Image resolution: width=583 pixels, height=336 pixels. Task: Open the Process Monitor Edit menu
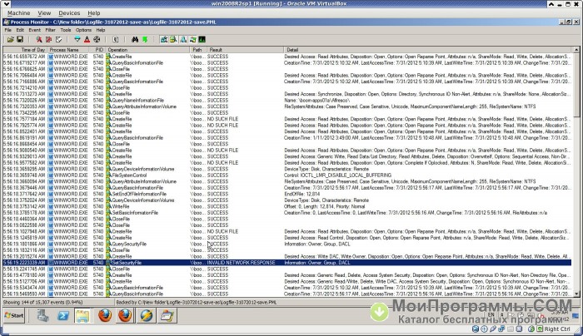[x=20, y=30]
